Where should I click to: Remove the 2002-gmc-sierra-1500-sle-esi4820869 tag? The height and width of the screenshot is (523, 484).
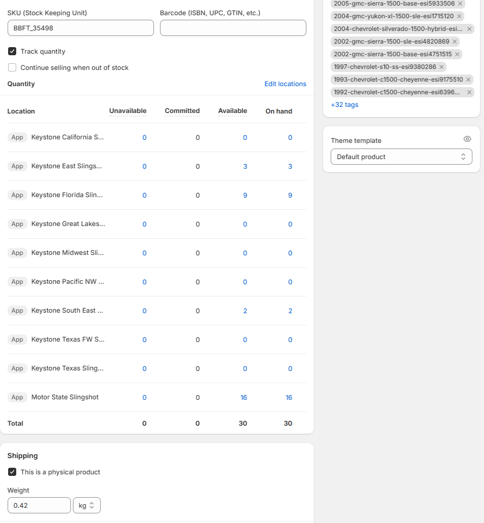pyautogui.click(x=455, y=42)
